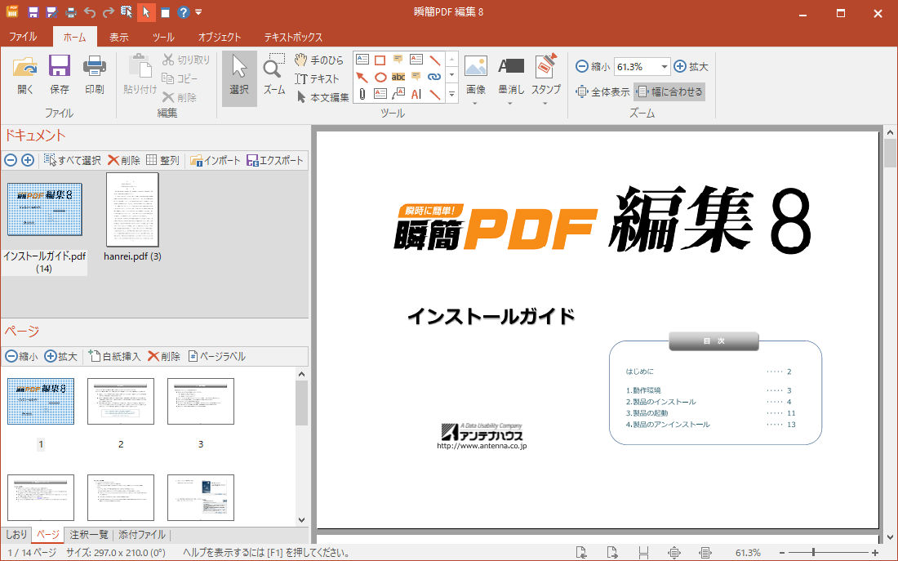Click the undo arrow in the title bar
Screen dimensions: 898x561
coord(89,12)
